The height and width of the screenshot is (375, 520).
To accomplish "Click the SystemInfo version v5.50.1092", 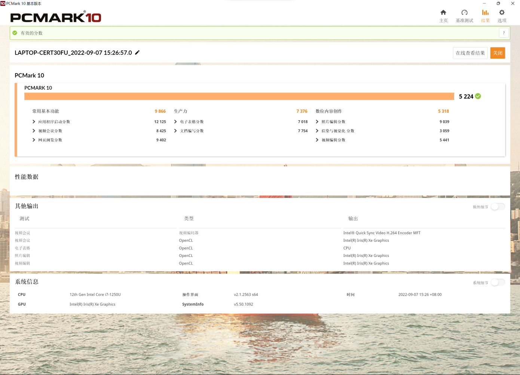I will click(x=244, y=304).
